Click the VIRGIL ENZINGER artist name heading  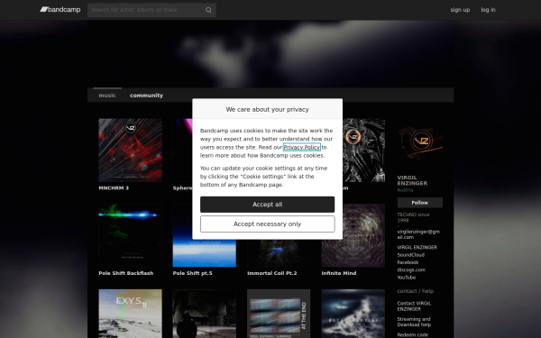[412, 180]
